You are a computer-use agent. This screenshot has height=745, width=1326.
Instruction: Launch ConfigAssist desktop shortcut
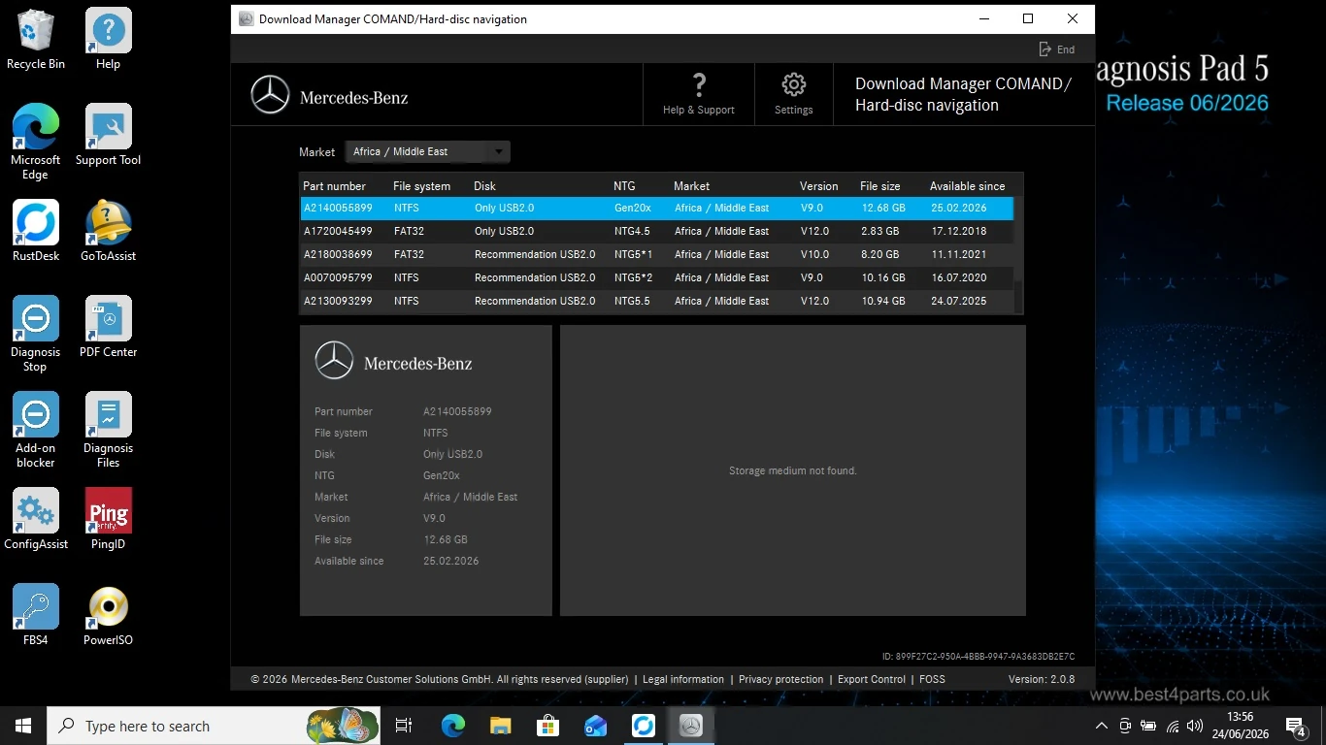[x=36, y=519]
